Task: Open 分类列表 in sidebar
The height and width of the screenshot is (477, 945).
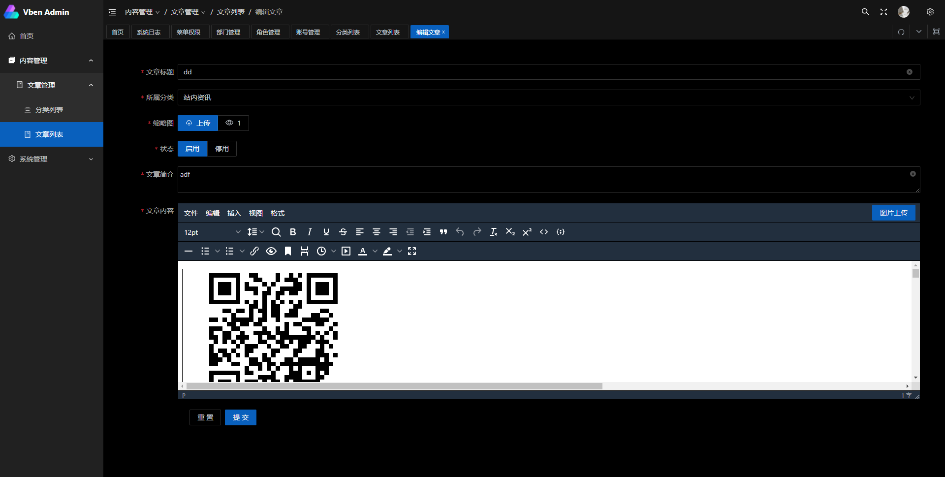Action: coord(52,110)
